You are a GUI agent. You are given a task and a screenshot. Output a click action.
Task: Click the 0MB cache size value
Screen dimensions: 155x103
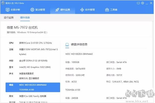(x=119, y=69)
